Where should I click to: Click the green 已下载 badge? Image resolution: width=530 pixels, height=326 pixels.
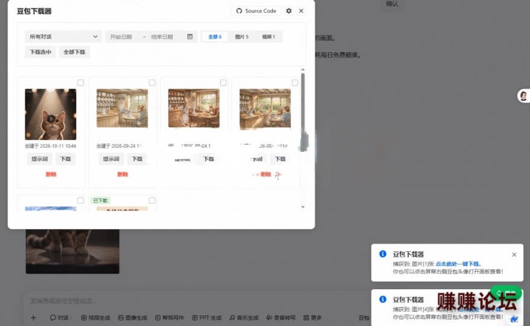pos(100,201)
